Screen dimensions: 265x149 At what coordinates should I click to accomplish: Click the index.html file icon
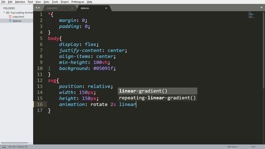click(10, 17)
